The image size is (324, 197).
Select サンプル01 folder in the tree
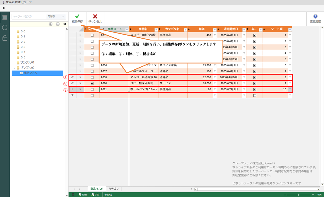[27, 63]
